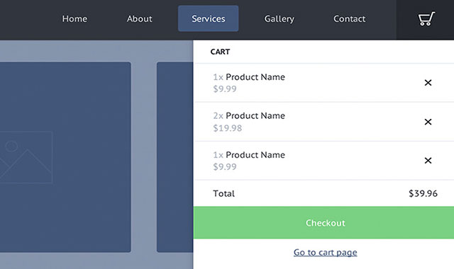
Task: Select the highlighted Services tab
Action: [208, 18]
